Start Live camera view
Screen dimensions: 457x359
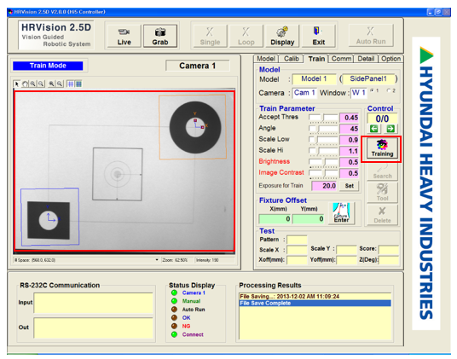point(124,37)
